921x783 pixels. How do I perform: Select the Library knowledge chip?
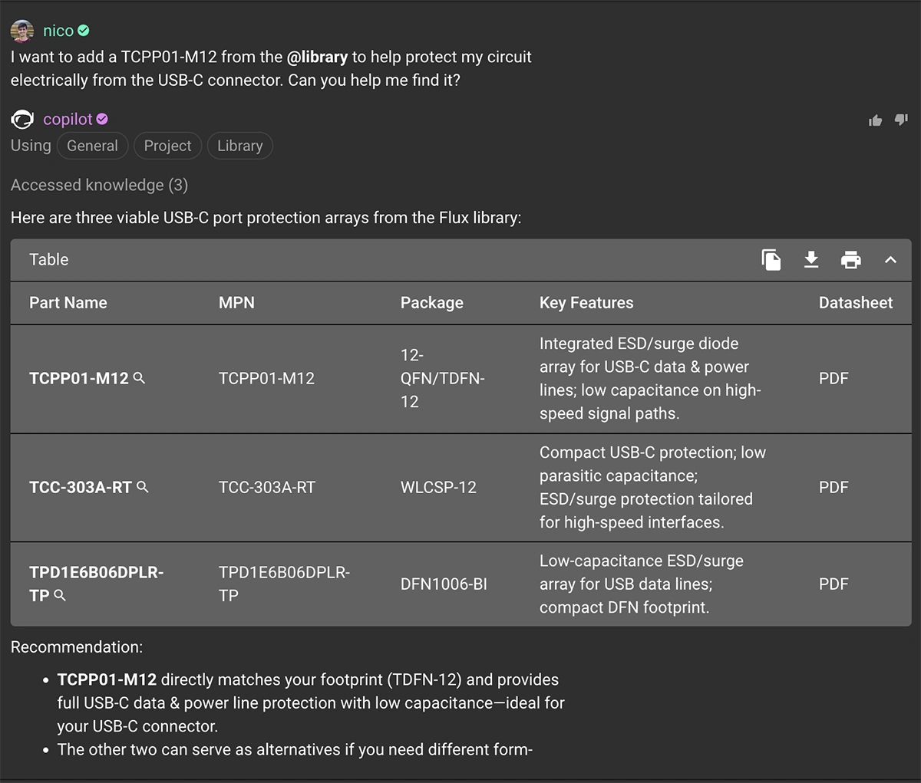click(x=239, y=146)
